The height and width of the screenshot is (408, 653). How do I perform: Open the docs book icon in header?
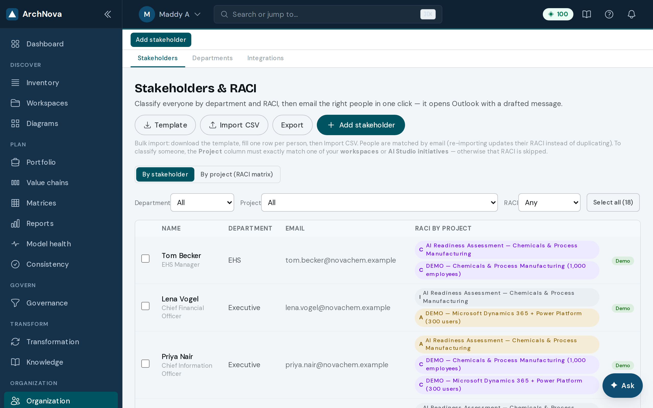tap(587, 14)
